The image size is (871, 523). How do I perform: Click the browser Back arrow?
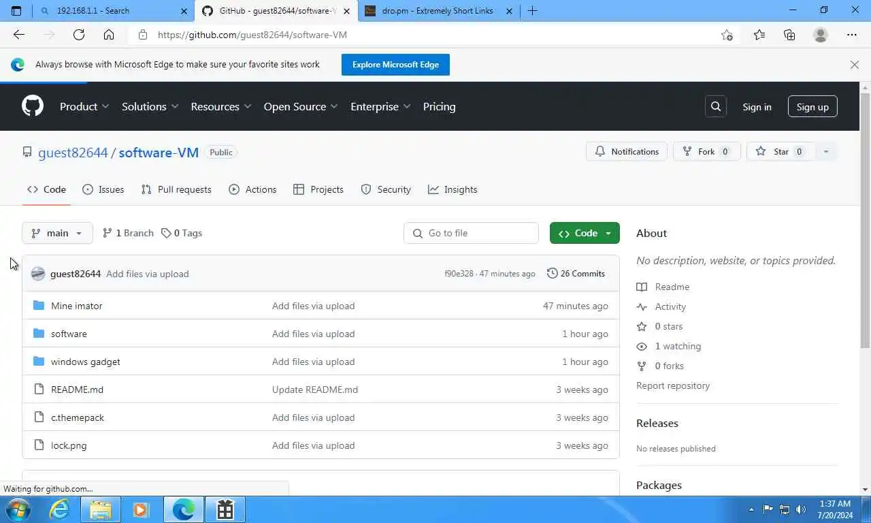(19, 35)
